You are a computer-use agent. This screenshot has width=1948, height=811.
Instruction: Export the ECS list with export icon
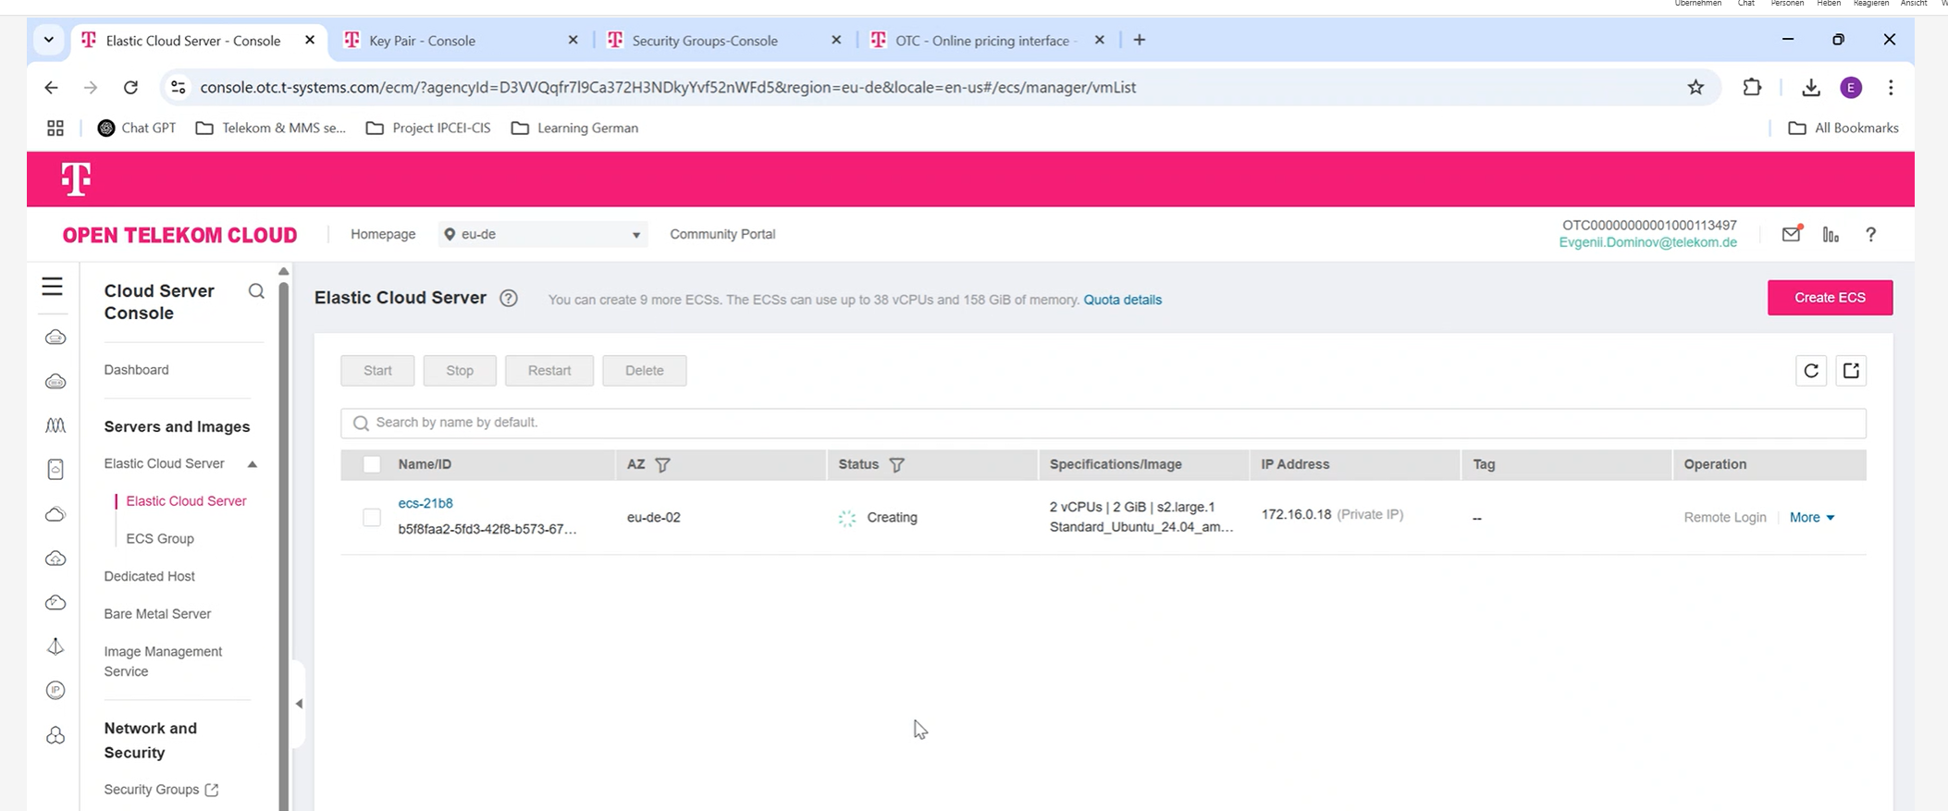(x=1851, y=371)
